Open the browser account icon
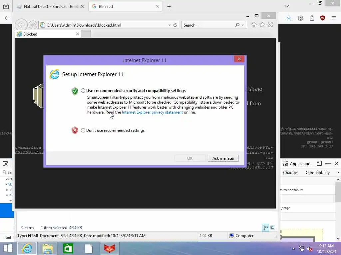The width and height of the screenshot is (341, 255). tap(300, 18)
